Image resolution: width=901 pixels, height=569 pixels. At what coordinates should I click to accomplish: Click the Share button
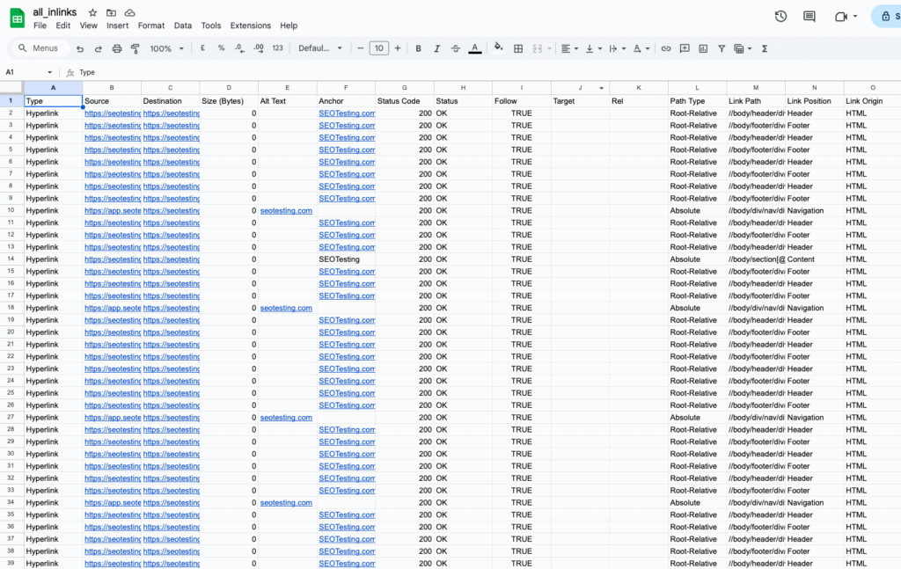click(886, 17)
